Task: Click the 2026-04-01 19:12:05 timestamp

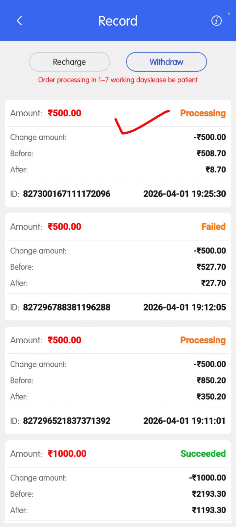Action: coord(185,307)
